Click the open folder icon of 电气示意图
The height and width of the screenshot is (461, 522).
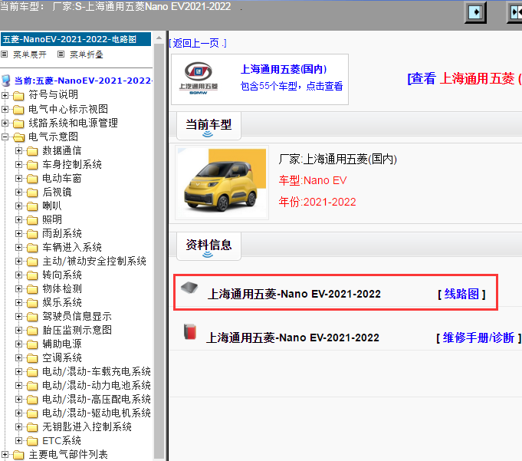(x=18, y=137)
